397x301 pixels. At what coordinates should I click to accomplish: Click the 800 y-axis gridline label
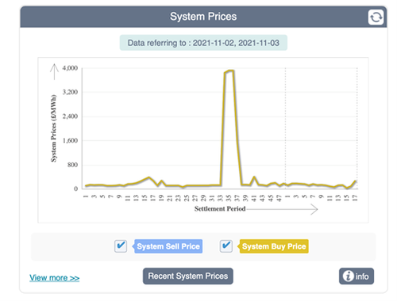point(72,165)
